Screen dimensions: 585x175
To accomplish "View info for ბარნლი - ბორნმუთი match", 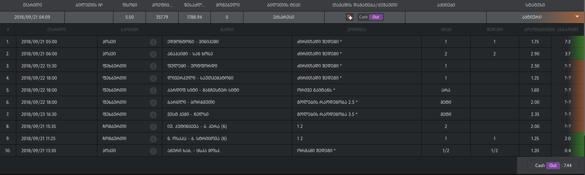I will point(153,102).
